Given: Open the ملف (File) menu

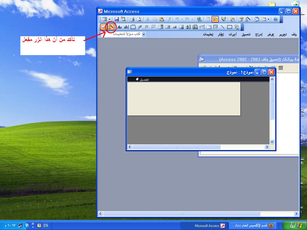Looking at the screenshot, I should [294, 34].
